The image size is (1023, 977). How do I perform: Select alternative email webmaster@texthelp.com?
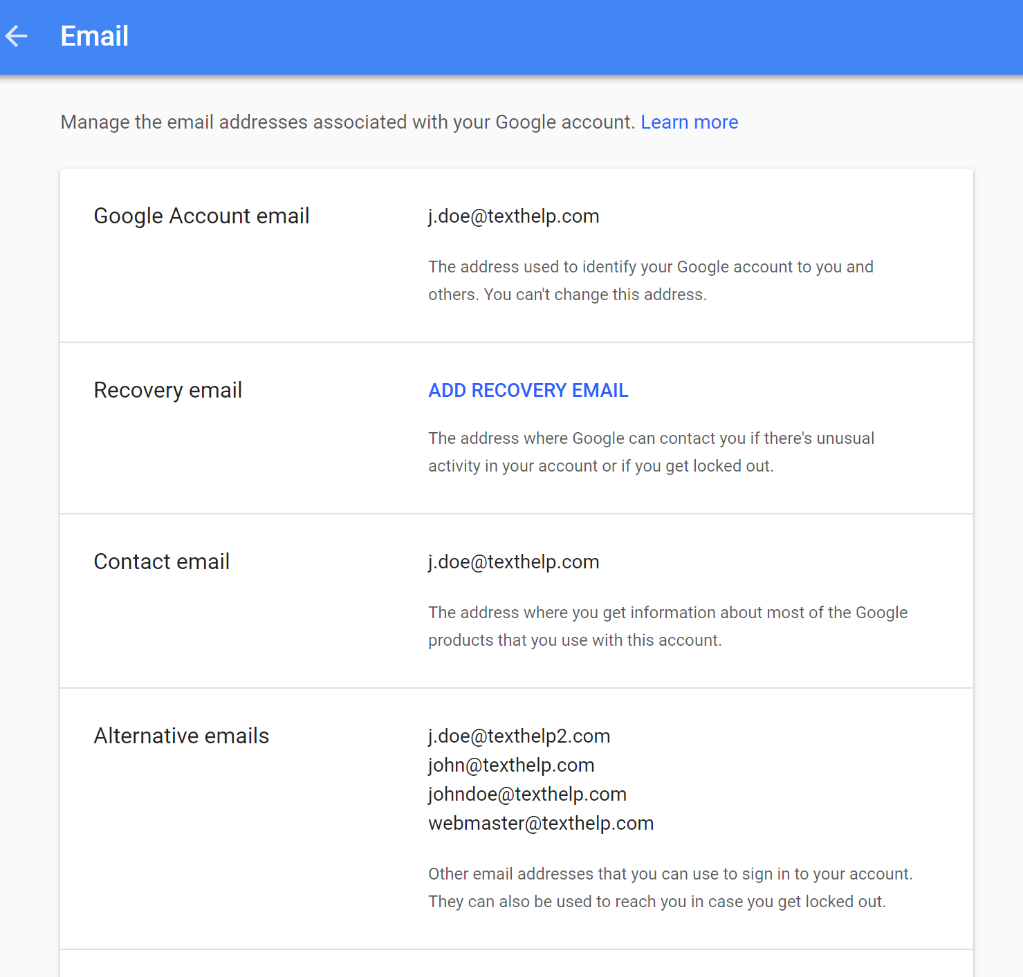pyautogui.click(x=541, y=824)
